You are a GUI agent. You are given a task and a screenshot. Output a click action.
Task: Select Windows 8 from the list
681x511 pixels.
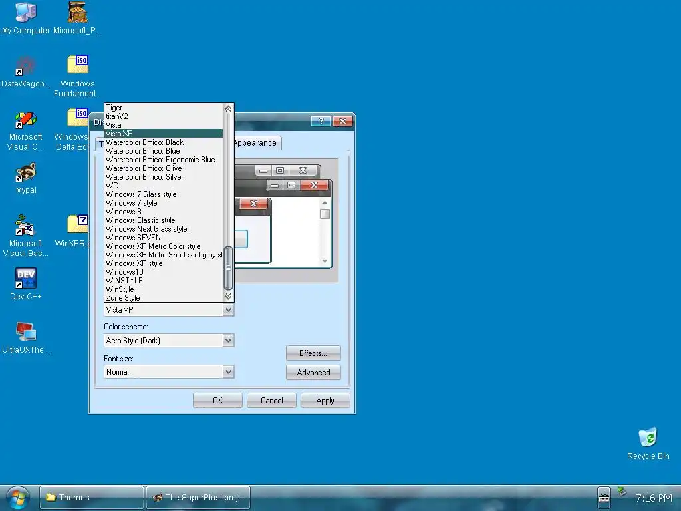[x=164, y=212]
